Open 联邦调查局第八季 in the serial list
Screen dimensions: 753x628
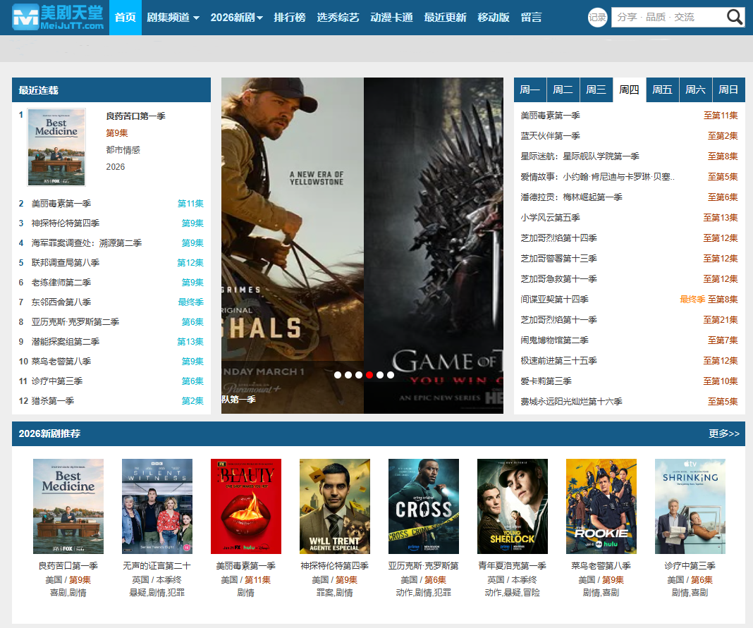coord(66,263)
